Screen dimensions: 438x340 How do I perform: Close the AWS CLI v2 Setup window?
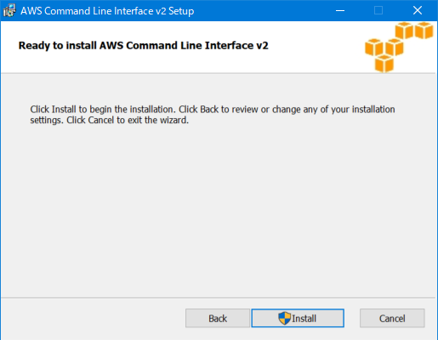pyautogui.click(x=418, y=10)
